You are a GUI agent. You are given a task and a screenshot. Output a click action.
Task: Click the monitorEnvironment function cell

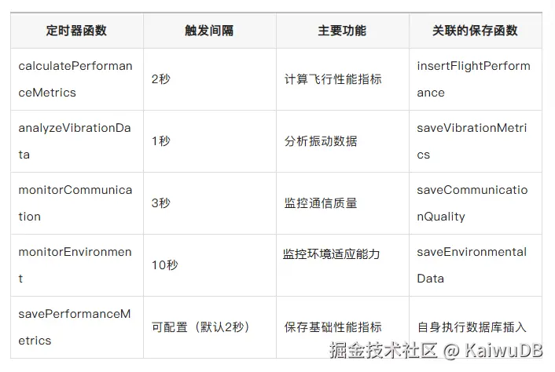click(x=75, y=265)
